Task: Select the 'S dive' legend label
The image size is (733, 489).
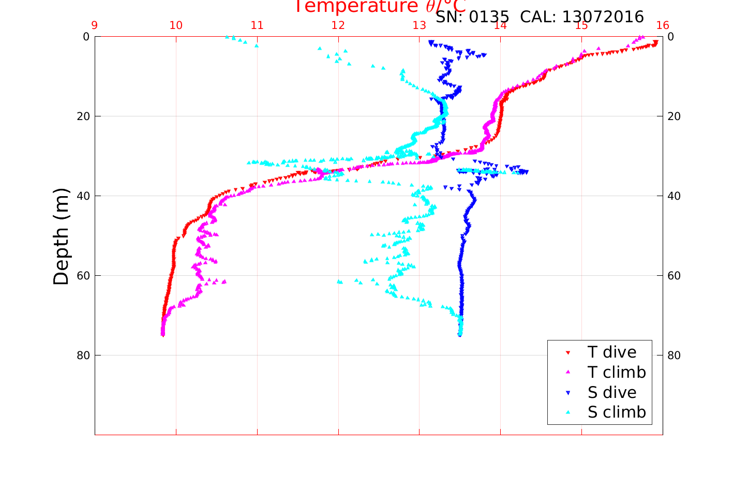Action: pos(612,392)
